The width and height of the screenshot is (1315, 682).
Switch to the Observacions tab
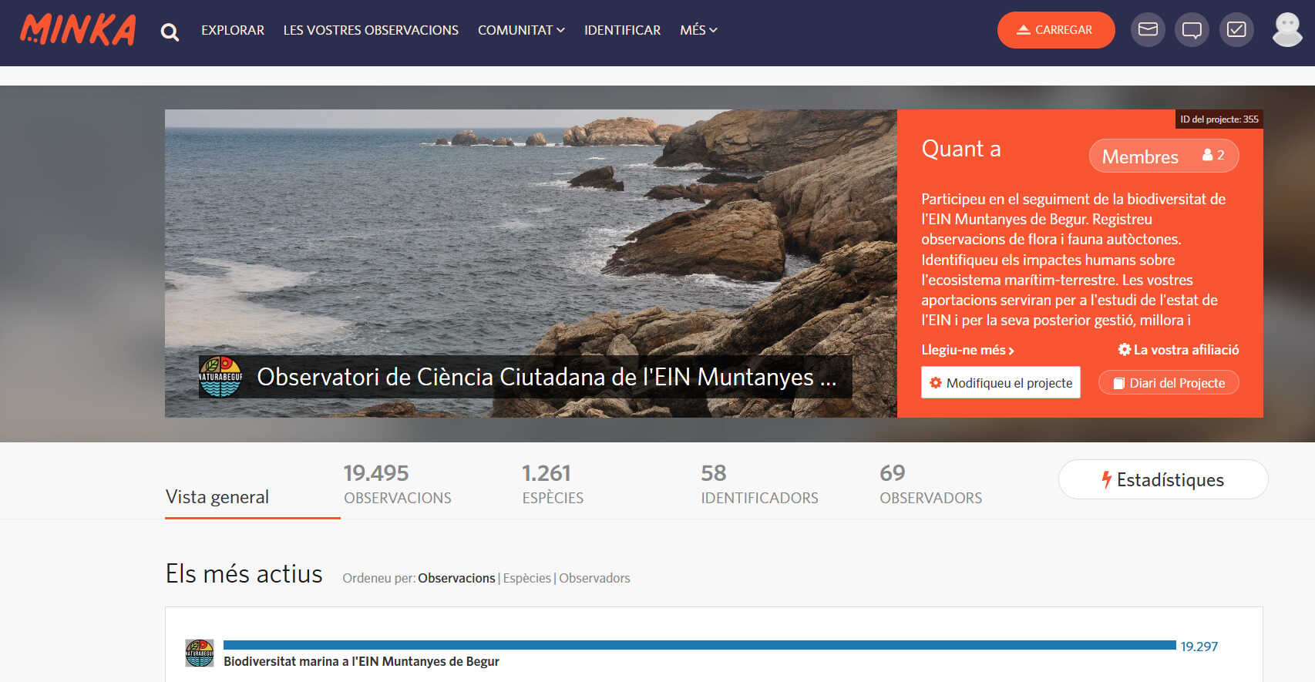397,485
